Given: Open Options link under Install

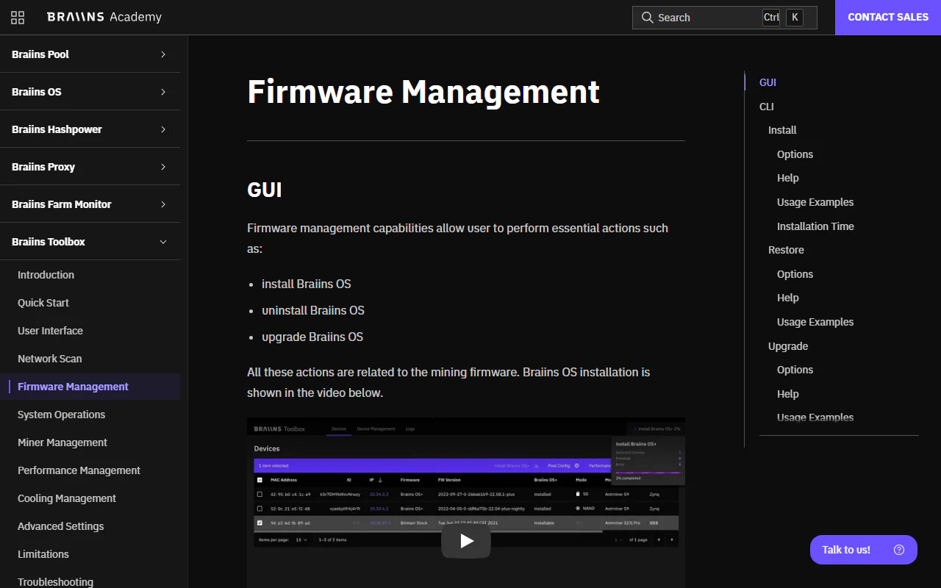Looking at the screenshot, I should tap(795, 154).
